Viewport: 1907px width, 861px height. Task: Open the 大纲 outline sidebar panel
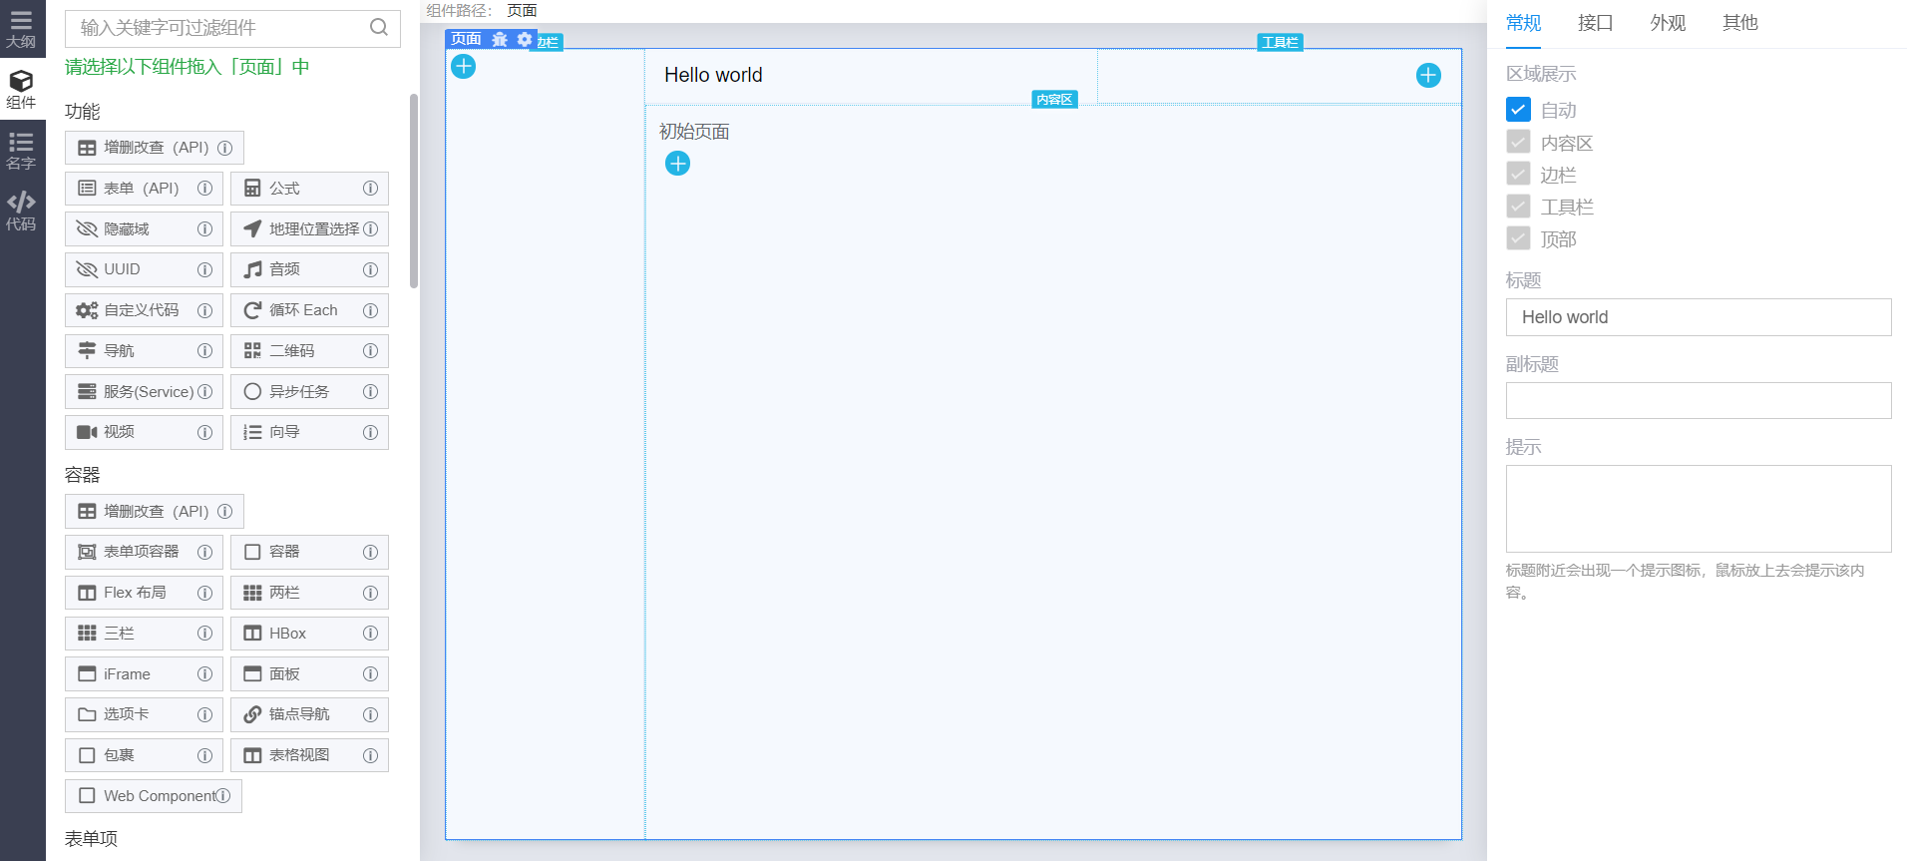(21, 29)
